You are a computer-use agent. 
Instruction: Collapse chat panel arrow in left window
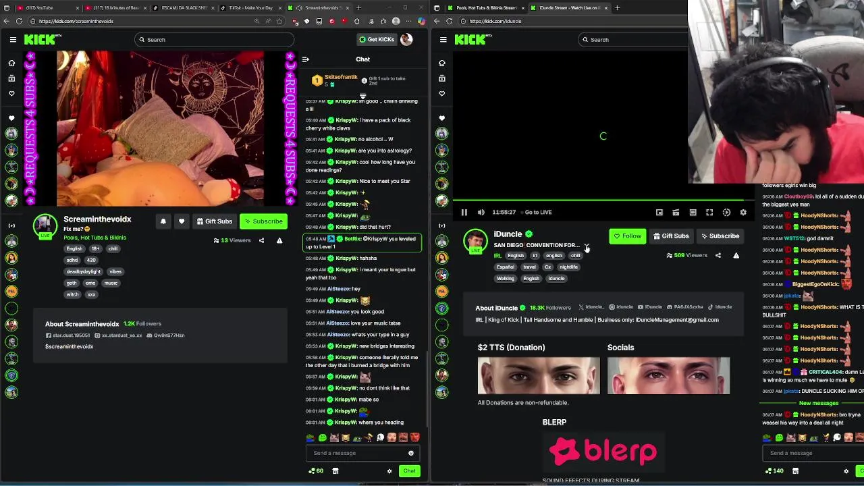305,59
